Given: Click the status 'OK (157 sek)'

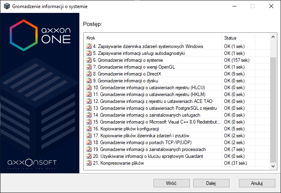Looking at the screenshot, I should [236, 60].
